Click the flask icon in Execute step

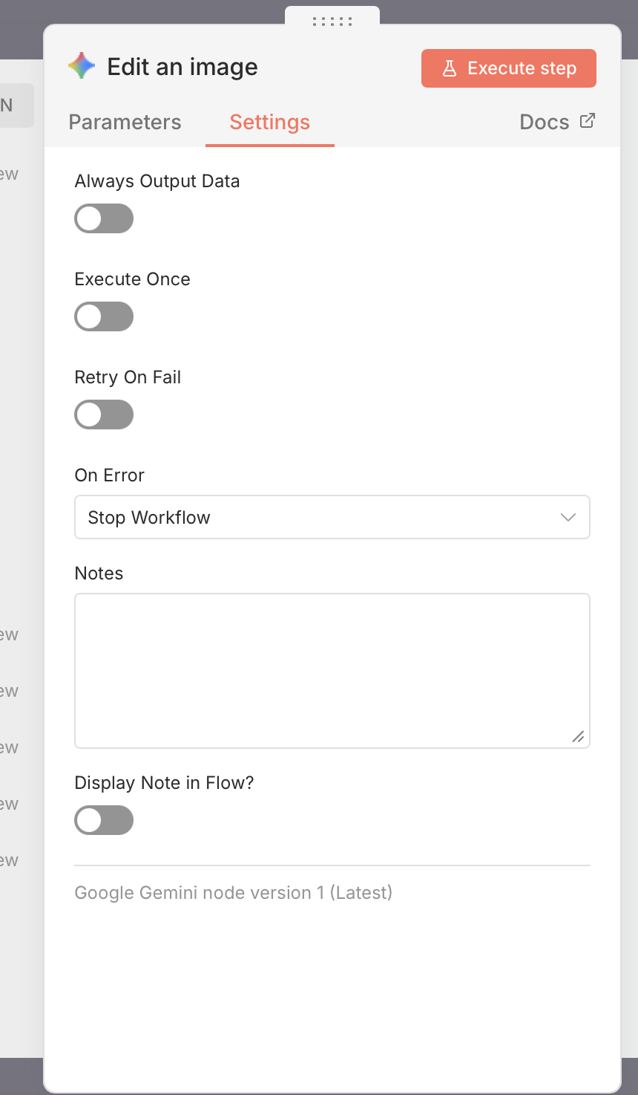coord(450,68)
